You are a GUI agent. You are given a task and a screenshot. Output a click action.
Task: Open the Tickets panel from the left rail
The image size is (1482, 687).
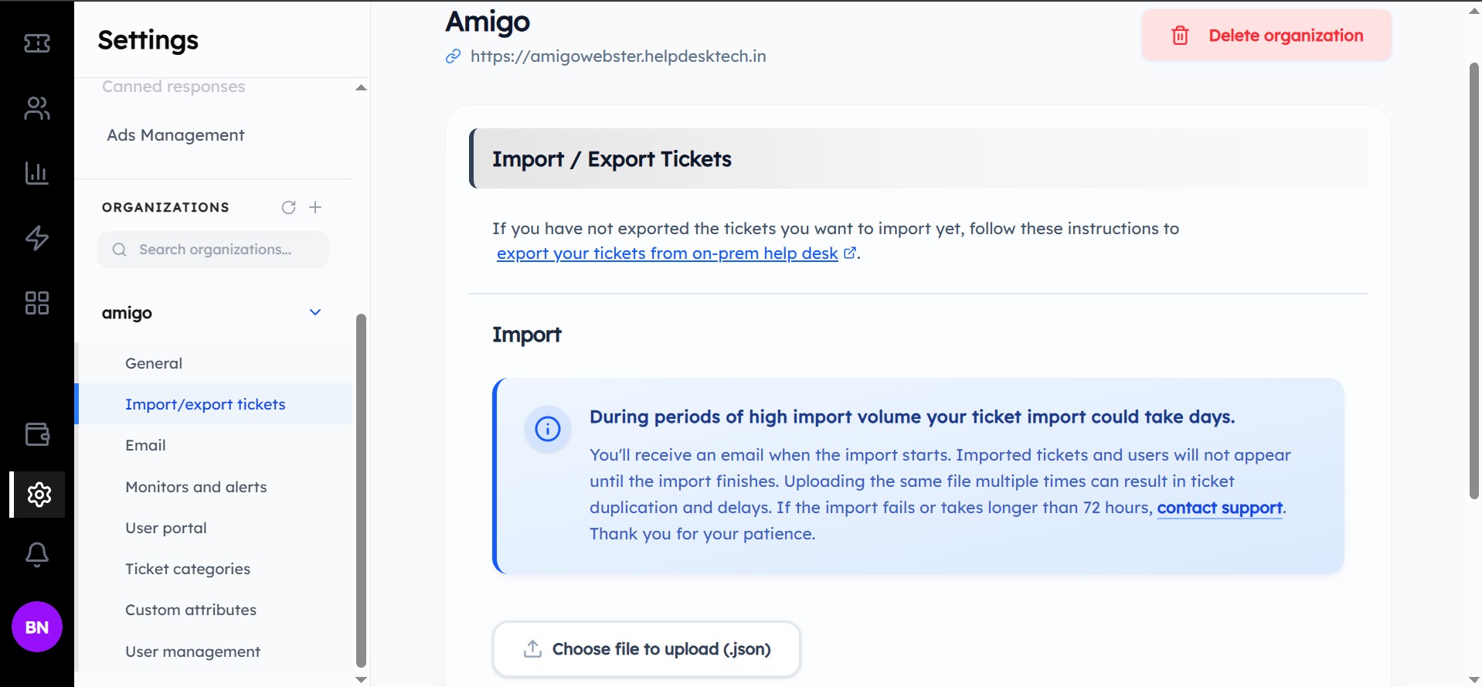tap(36, 43)
